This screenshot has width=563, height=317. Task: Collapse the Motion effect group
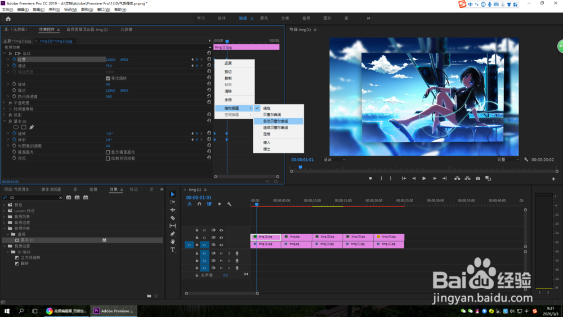click(5, 53)
